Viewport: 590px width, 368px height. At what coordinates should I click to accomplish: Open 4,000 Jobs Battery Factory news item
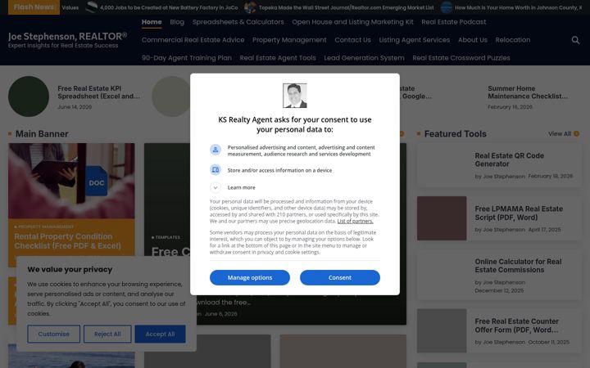169,7
